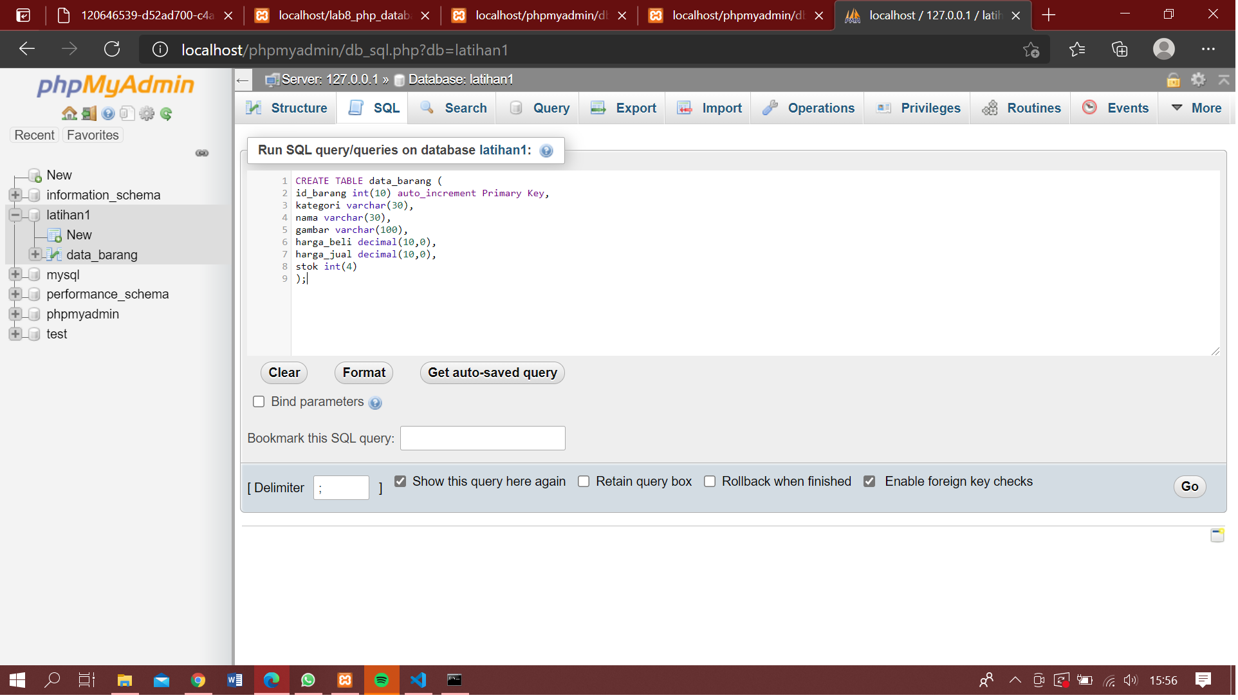This screenshot has width=1238, height=700.
Task: Open MySQL documentation page icon
Action: 127,113
